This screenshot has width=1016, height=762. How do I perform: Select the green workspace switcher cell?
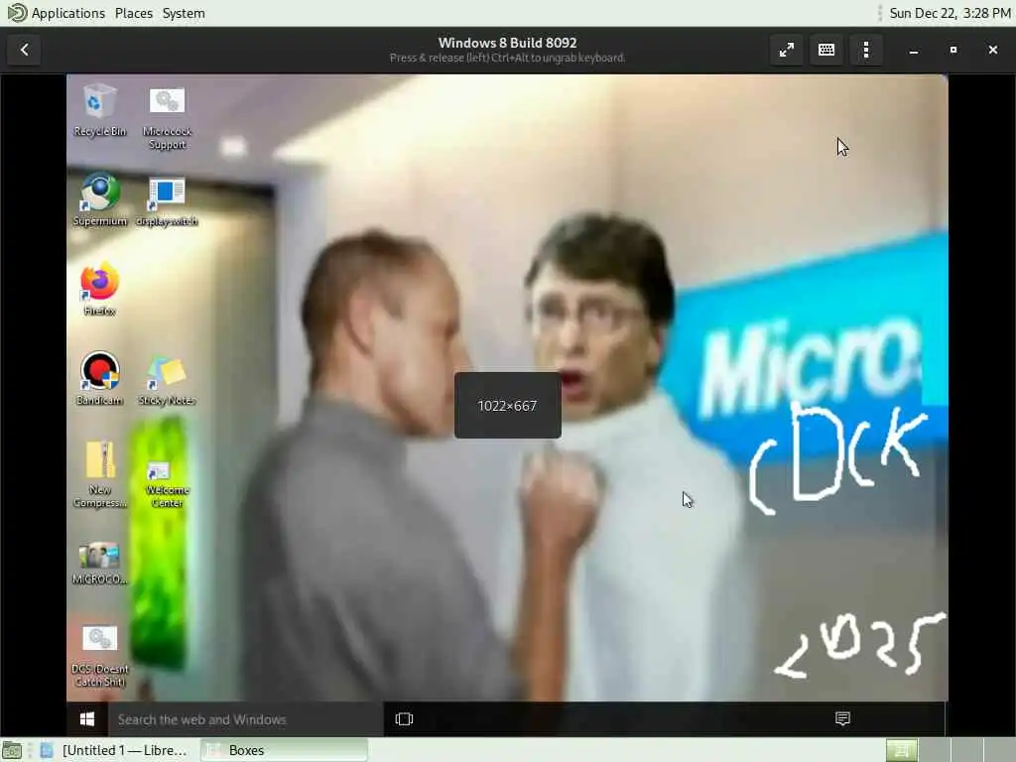(x=901, y=750)
